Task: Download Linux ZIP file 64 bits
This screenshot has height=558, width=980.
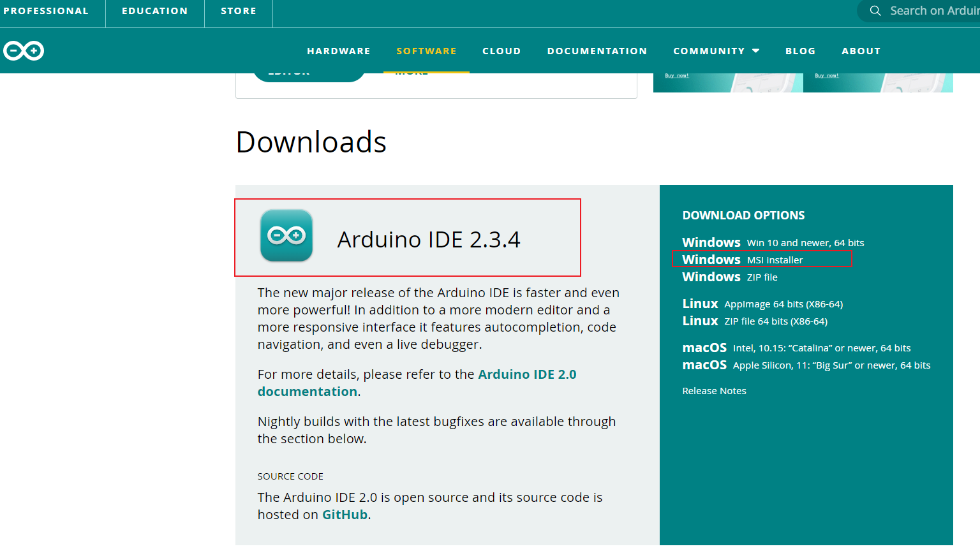Action: click(755, 321)
